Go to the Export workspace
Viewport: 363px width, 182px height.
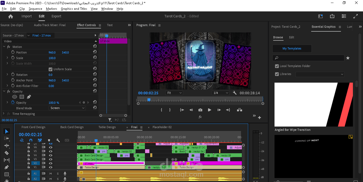coord(56,16)
